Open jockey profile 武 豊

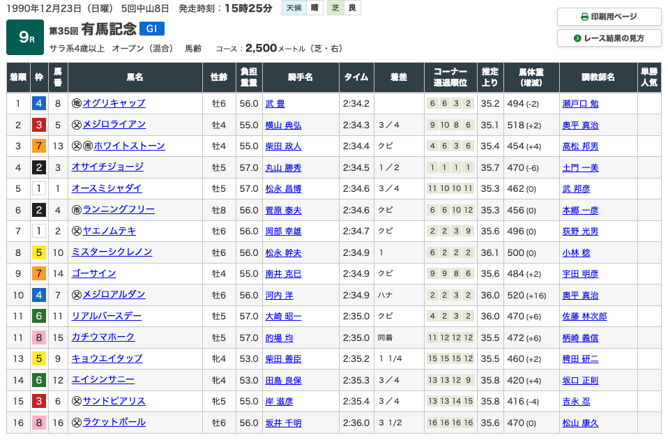[275, 104]
